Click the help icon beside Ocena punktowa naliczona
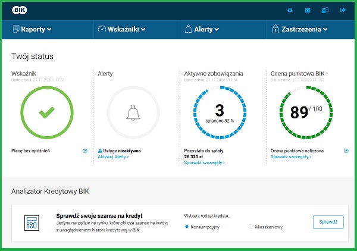The height and width of the screenshot is (251, 357). point(346,151)
